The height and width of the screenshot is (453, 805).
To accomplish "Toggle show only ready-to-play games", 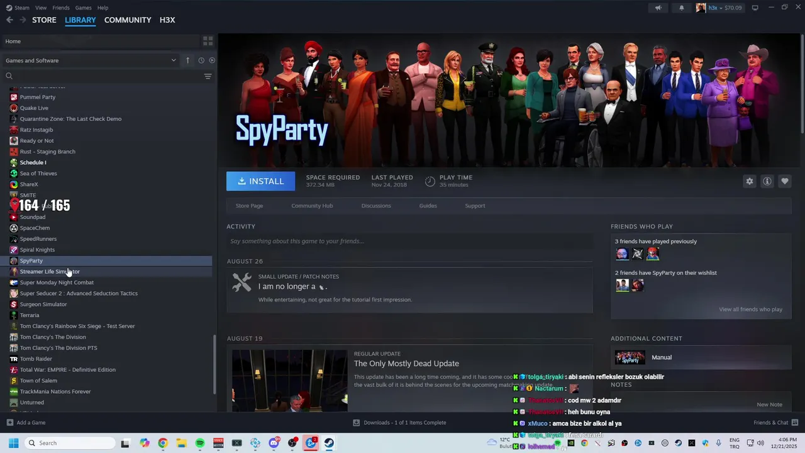I will pyautogui.click(x=212, y=60).
